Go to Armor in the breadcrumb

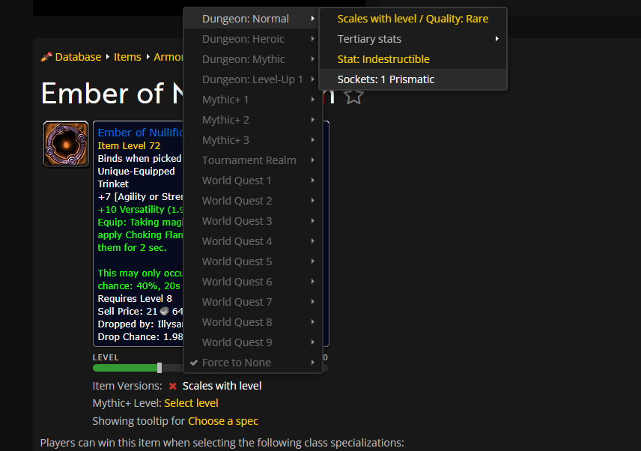coord(168,57)
